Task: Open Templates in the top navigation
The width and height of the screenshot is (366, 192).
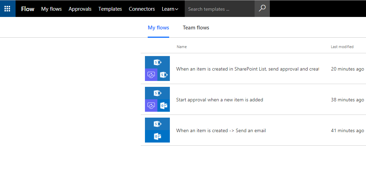Action: pyautogui.click(x=110, y=9)
